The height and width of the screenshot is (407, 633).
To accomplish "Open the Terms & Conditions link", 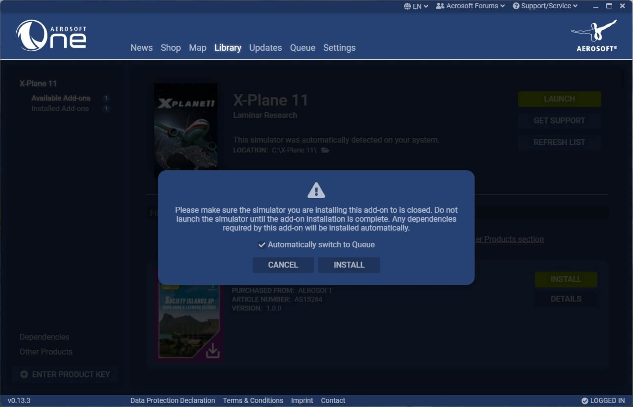I will click(253, 400).
